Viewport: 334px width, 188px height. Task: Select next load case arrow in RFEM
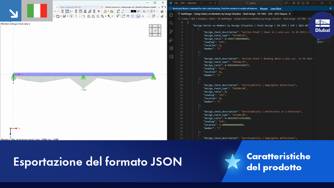pyautogui.click(x=154, y=11)
